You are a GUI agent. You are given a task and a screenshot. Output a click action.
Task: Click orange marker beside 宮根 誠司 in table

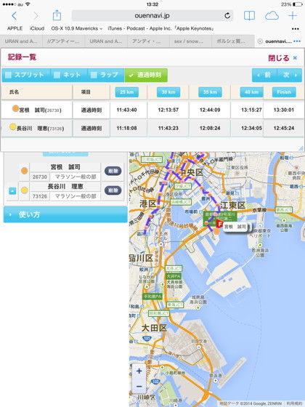[15, 109]
